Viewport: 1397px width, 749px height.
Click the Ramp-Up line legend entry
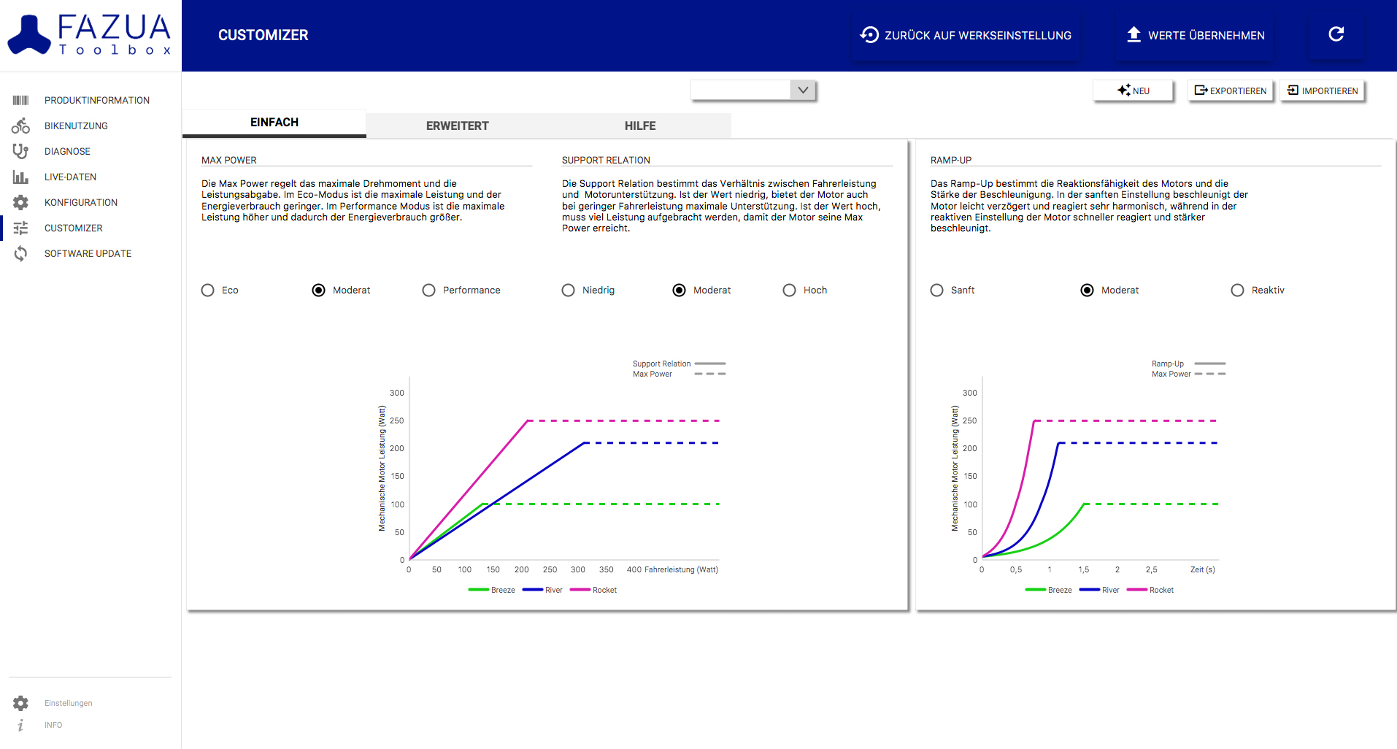coord(1188,364)
